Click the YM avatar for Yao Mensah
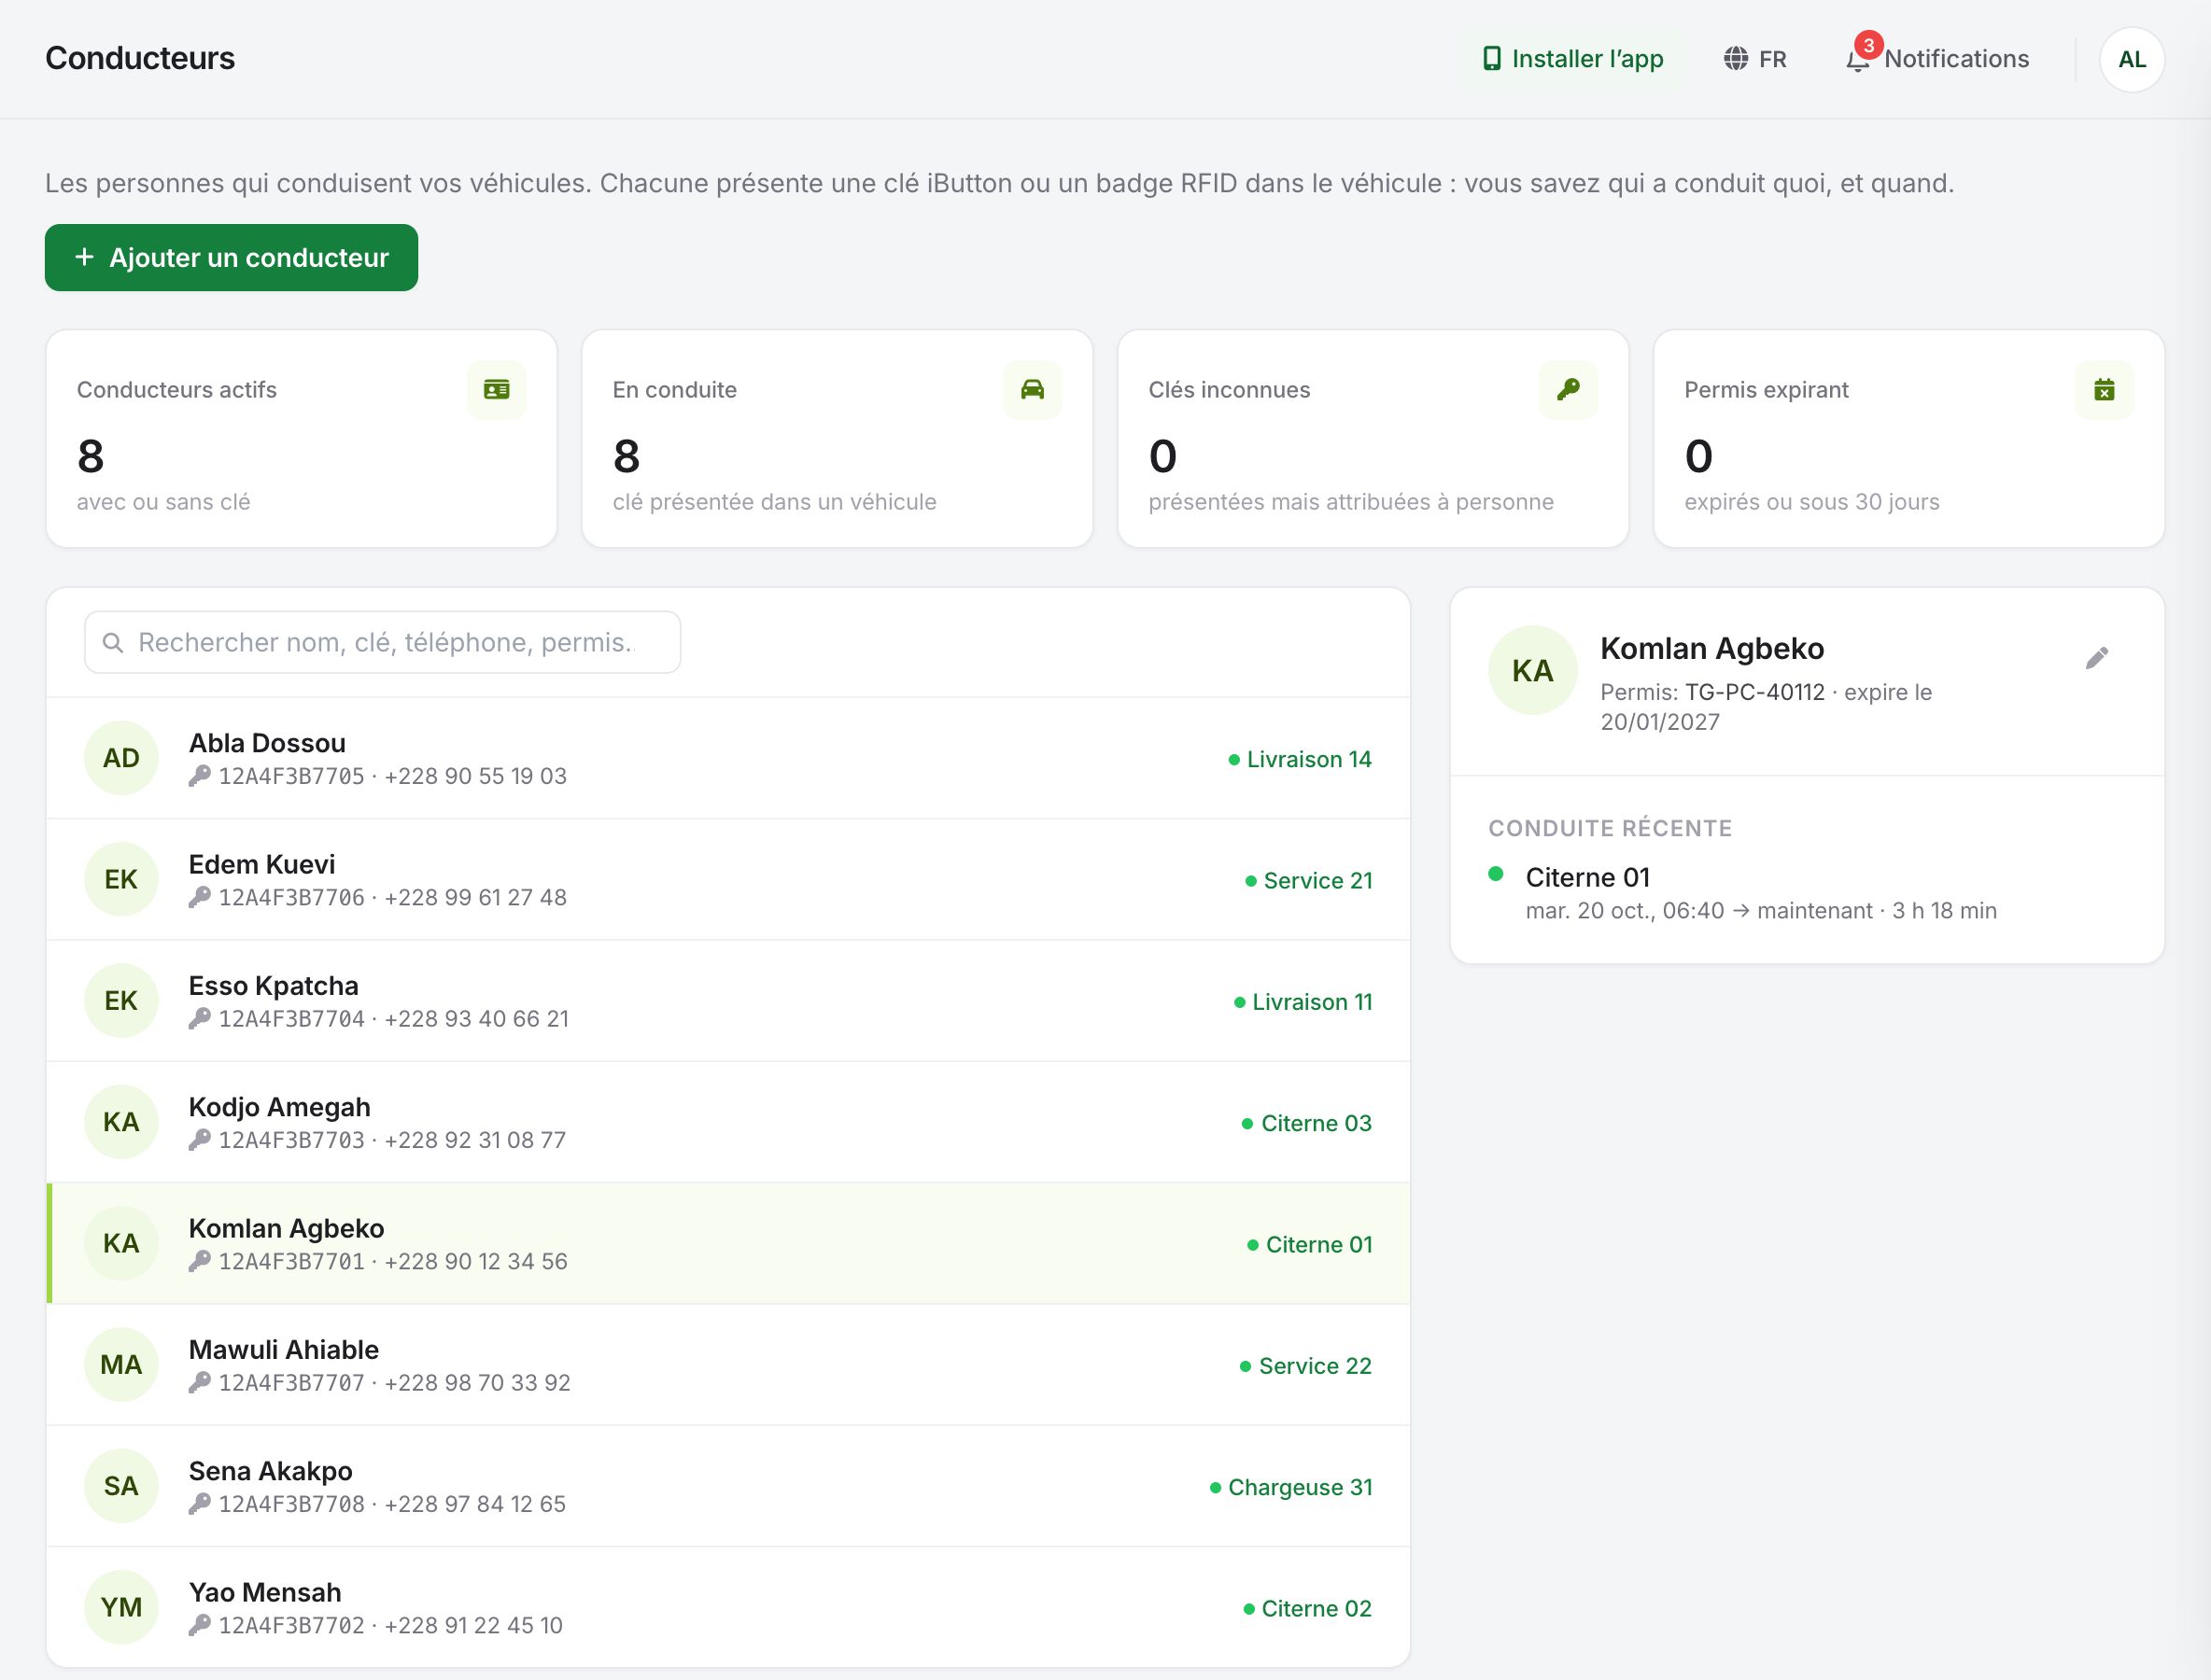 click(x=121, y=1607)
